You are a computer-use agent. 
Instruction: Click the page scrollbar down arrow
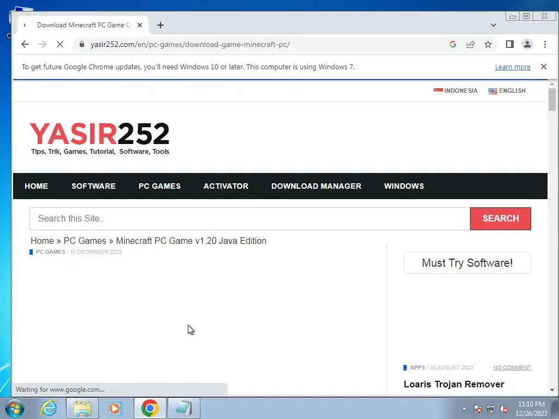coord(552,390)
